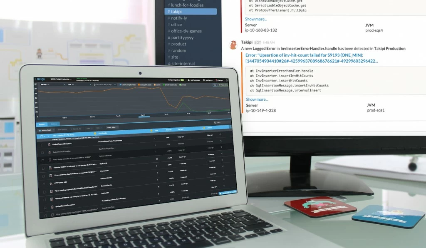Tick checkbox for HTTP Error row
The width and height of the screenshot is (426, 248).
pyautogui.click(x=44, y=184)
